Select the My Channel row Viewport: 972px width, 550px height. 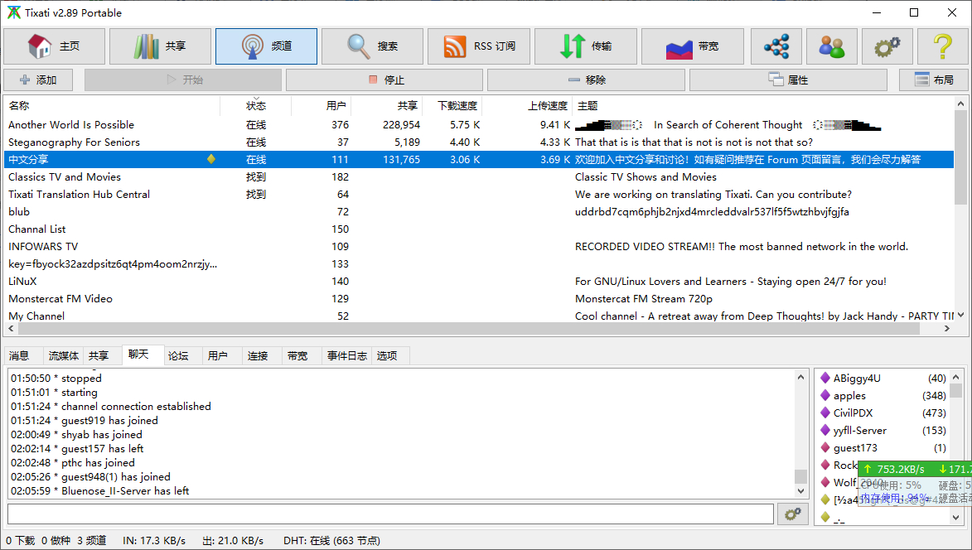pos(479,316)
